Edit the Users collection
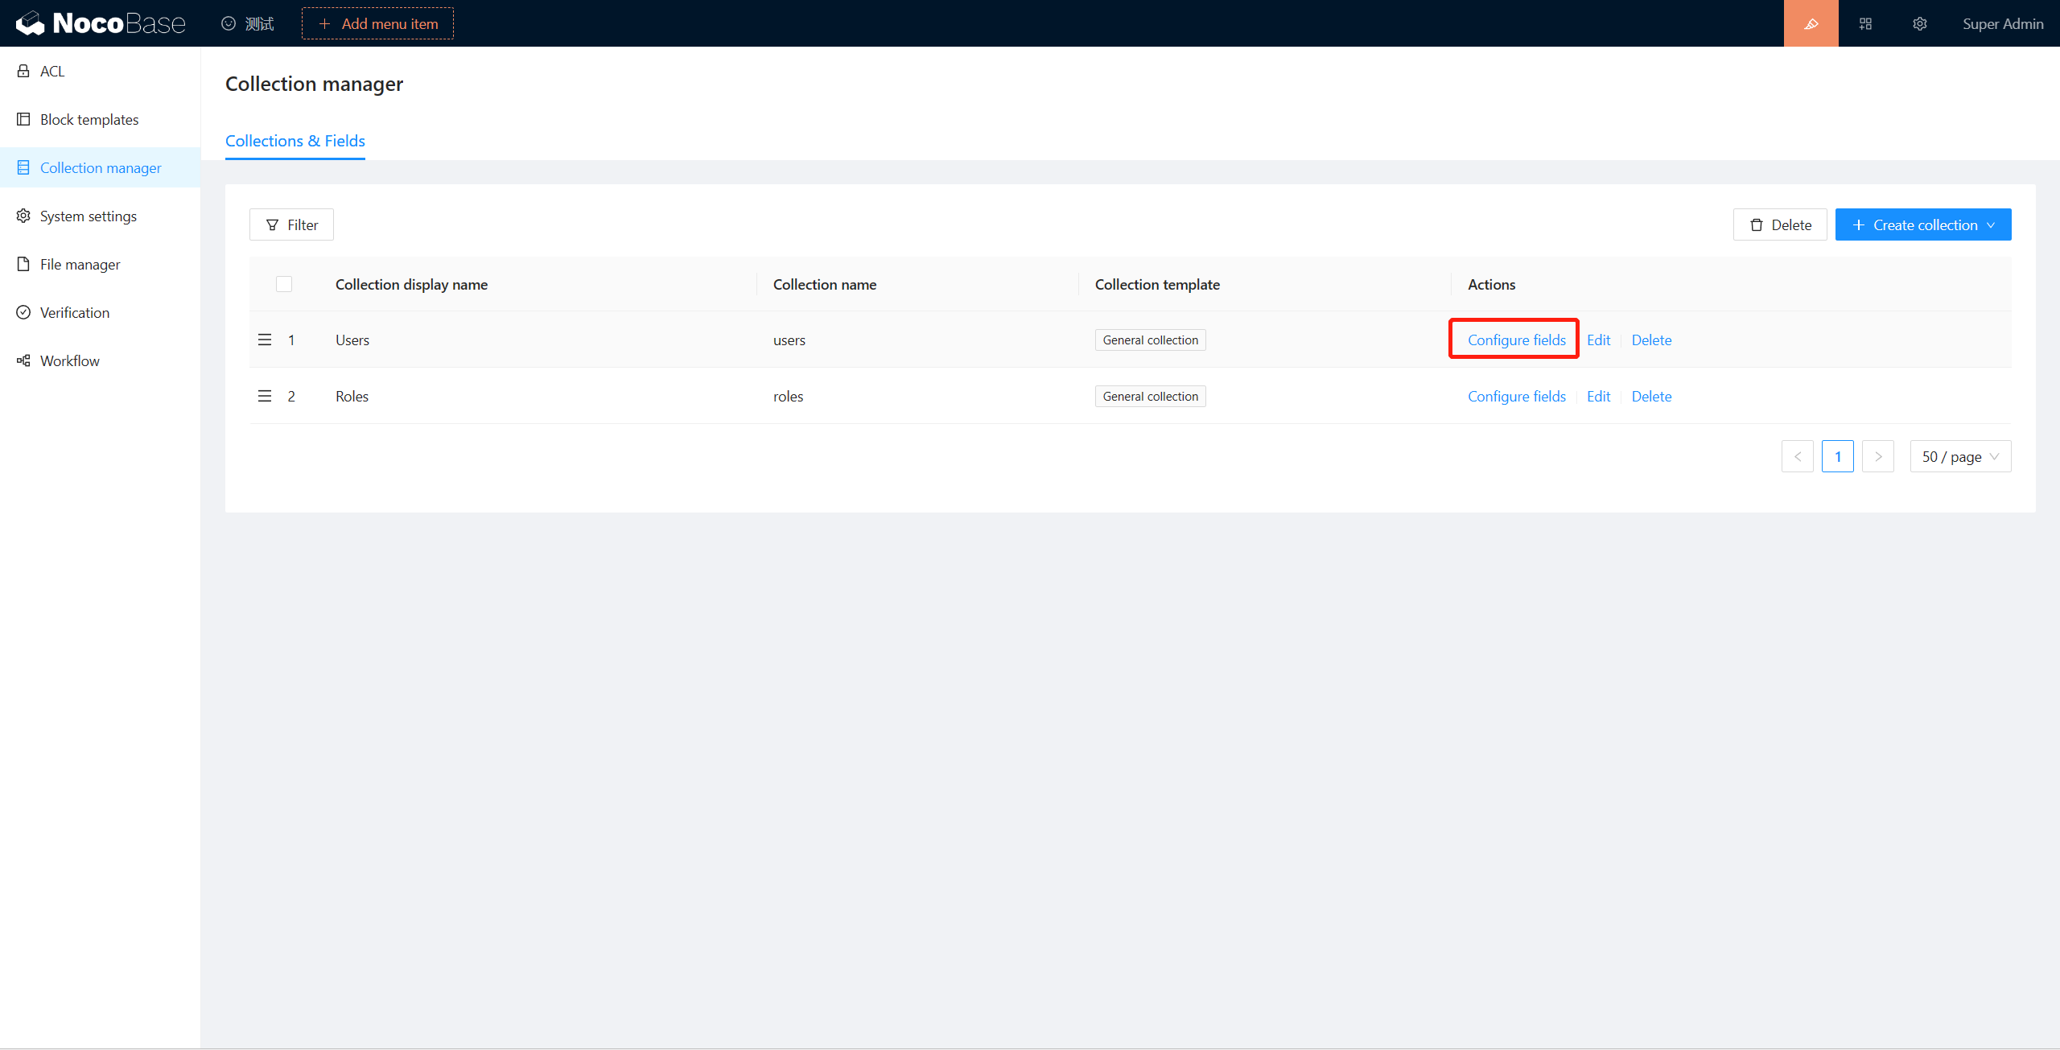The height and width of the screenshot is (1050, 2060). click(x=1598, y=340)
